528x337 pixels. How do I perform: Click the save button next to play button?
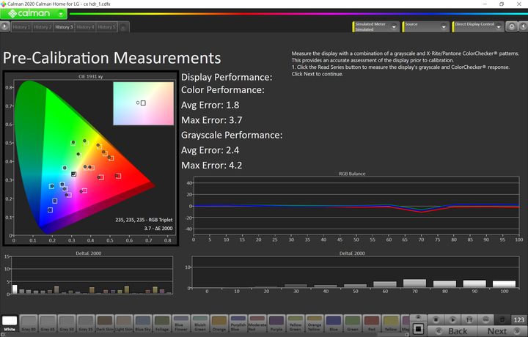(469, 319)
